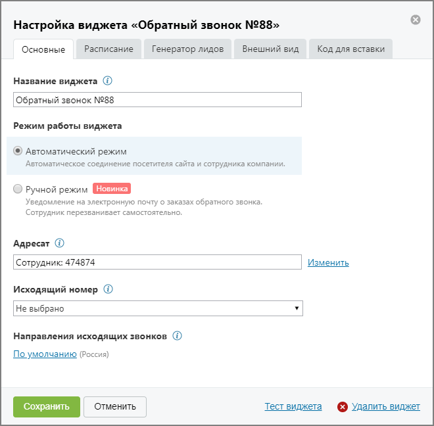Click the (Россия) text
The width and height of the screenshot is (434, 426).
tap(94, 354)
